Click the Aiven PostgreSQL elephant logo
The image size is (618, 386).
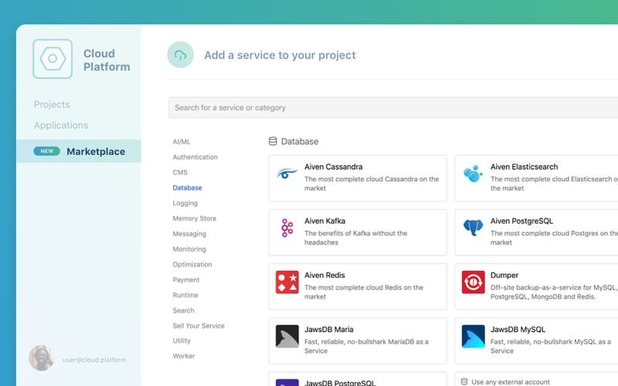tap(473, 228)
